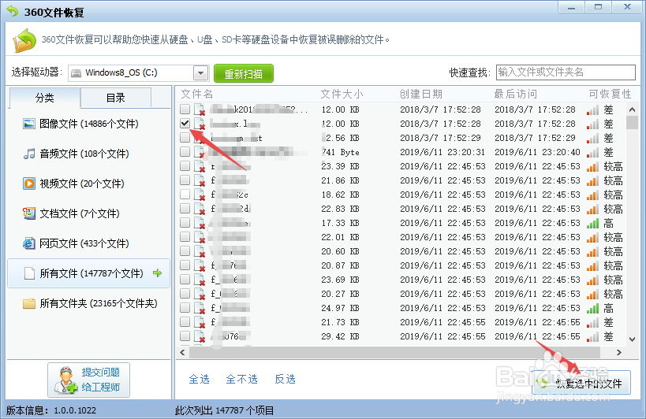Click the vertical scrollbar down arrow
The height and width of the screenshot is (419, 646).
[632, 339]
